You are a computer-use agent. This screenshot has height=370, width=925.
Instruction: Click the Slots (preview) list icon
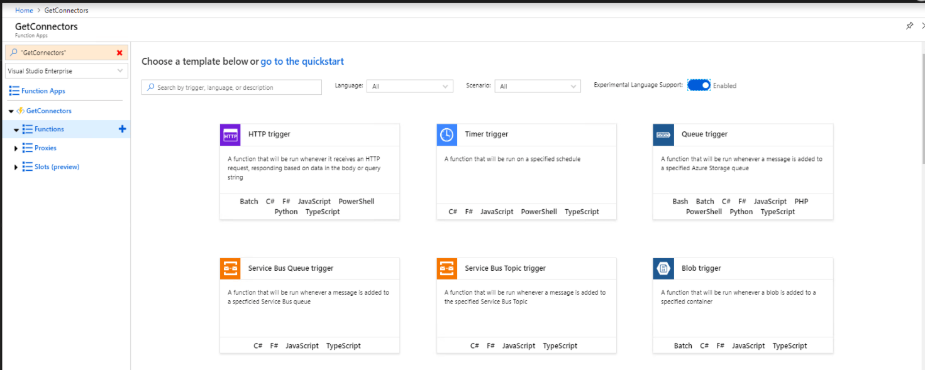(x=27, y=166)
